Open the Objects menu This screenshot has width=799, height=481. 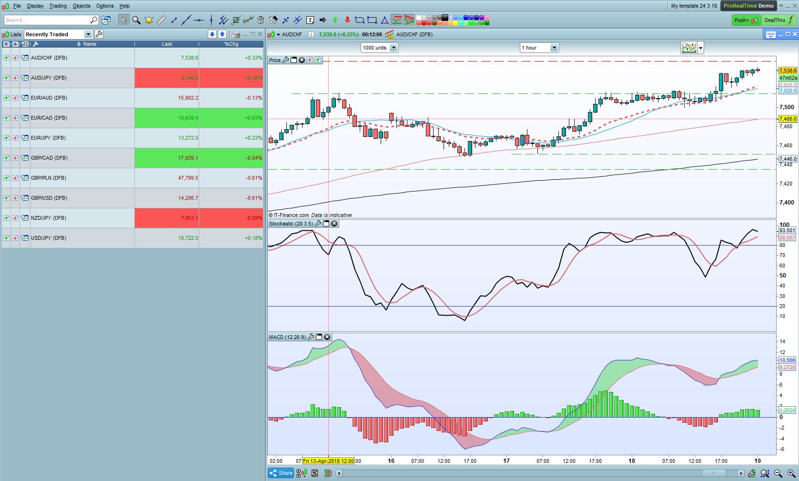[x=81, y=6]
